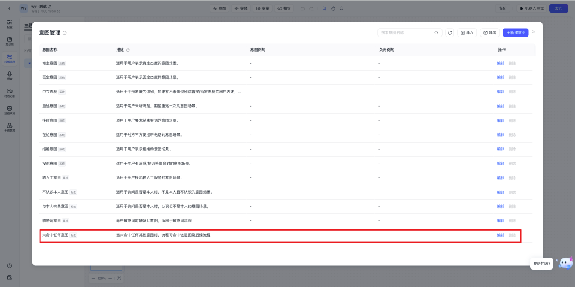Click the 导入 (import) button
This screenshot has width=575, height=287.
(x=467, y=32)
